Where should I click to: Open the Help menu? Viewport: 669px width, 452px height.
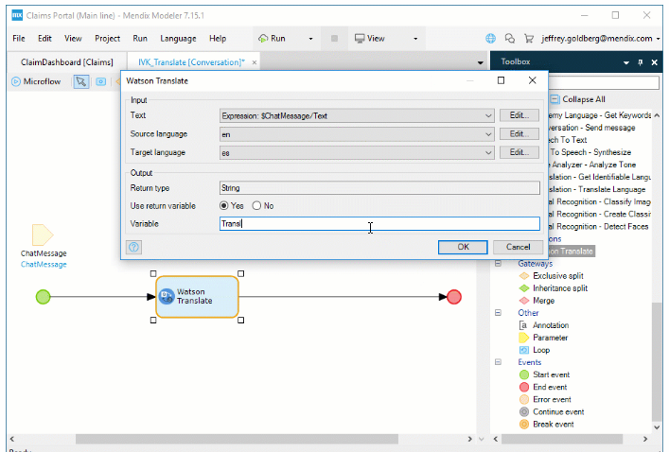(218, 39)
